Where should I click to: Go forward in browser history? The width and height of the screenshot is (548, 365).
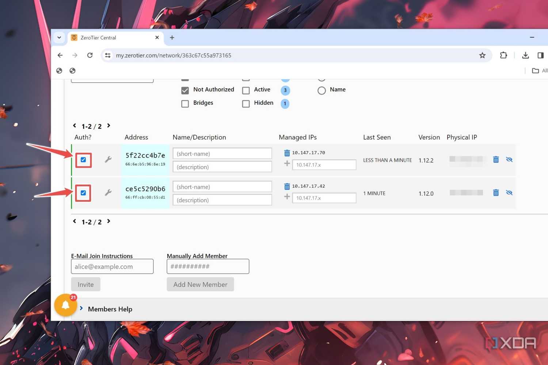tap(75, 55)
